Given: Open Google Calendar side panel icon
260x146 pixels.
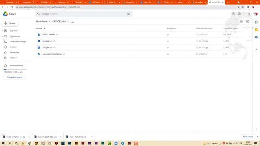Looking at the screenshot, I should pyautogui.click(x=256, y=22).
